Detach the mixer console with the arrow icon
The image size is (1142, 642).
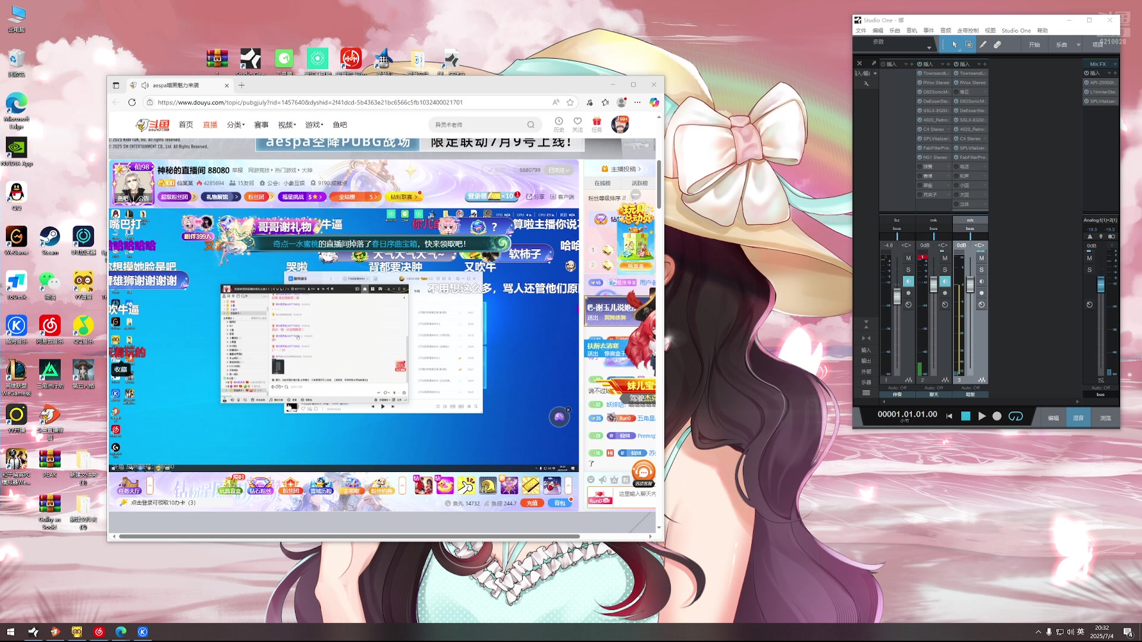click(x=873, y=63)
